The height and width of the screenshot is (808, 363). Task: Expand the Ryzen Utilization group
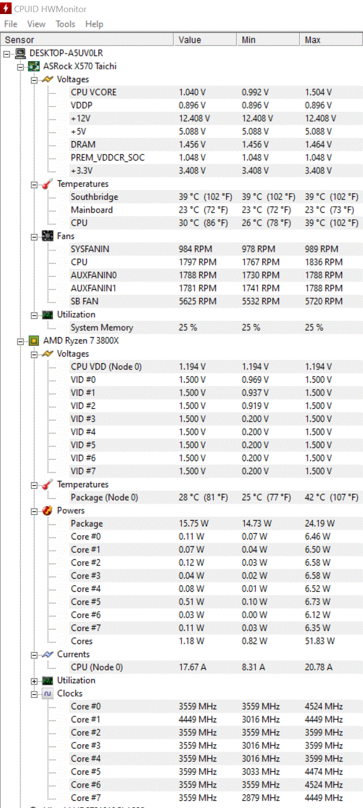(34, 681)
